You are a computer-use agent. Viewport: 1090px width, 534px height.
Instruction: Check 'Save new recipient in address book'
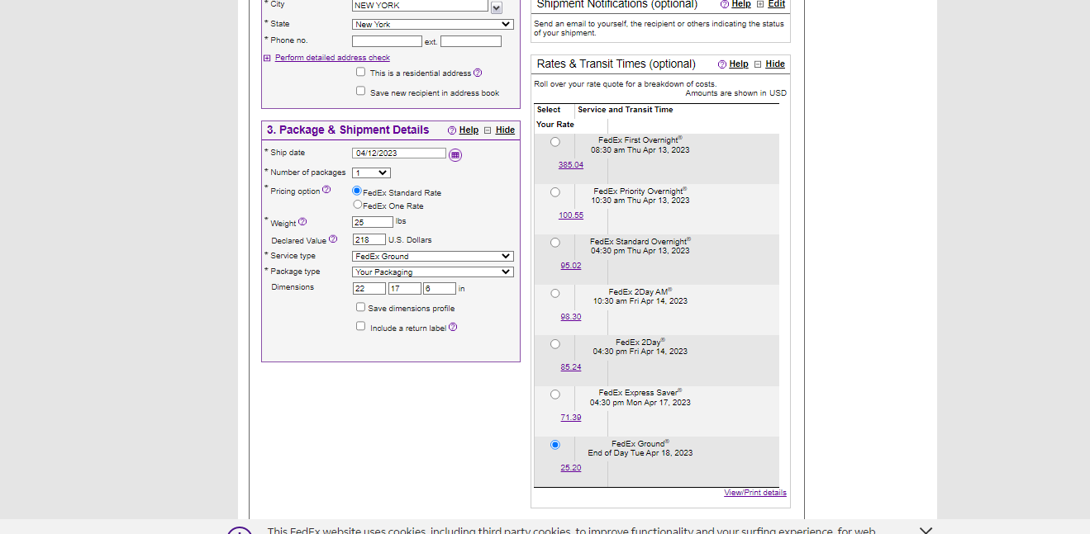(360, 91)
